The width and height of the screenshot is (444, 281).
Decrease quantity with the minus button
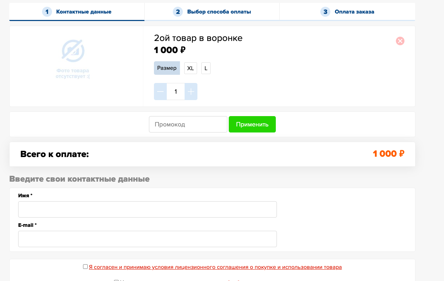click(160, 92)
